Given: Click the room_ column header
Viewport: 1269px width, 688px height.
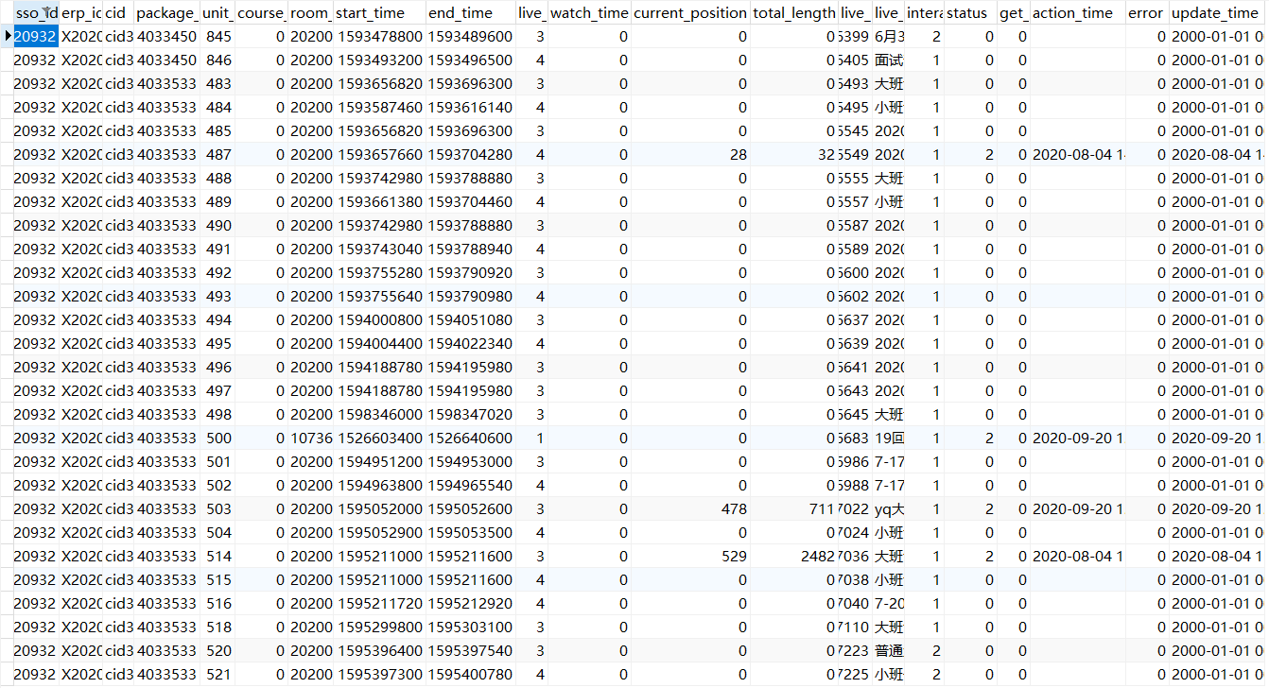Looking at the screenshot, I should click(310, 13).
